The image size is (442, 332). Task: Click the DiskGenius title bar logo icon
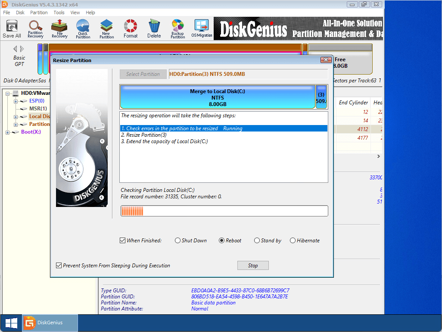coord(4,4)
